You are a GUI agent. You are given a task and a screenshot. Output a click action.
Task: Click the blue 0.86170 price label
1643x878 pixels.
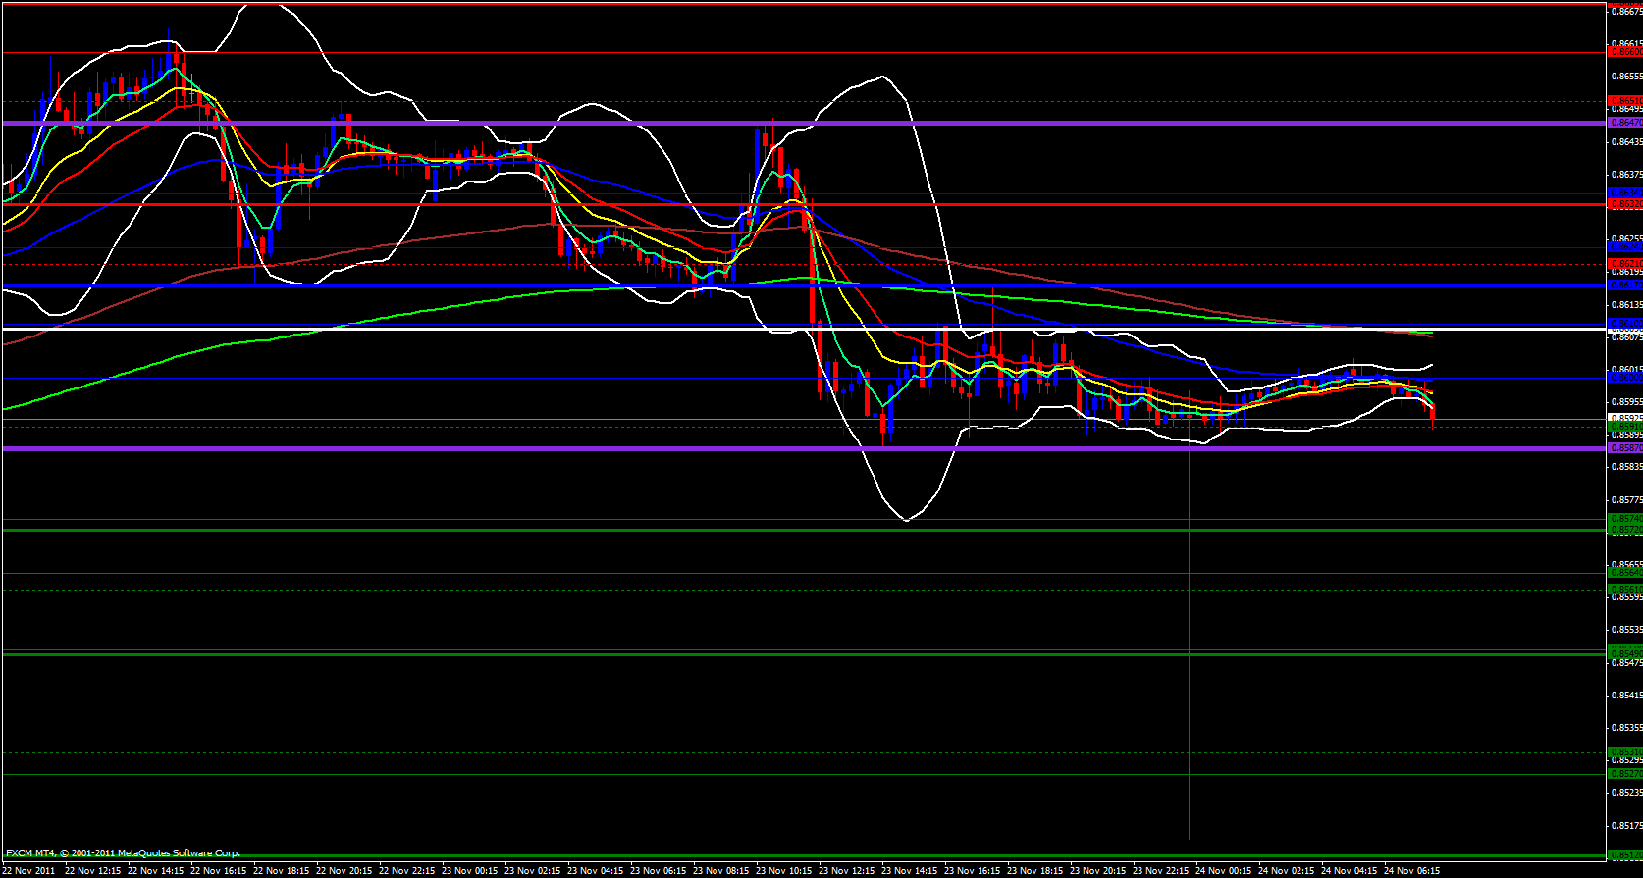click(x=1624, y=285)
